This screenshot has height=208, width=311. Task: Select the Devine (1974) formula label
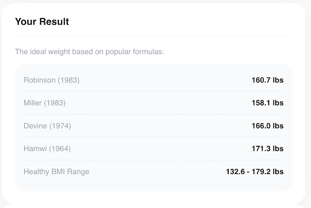click(47, 126)
